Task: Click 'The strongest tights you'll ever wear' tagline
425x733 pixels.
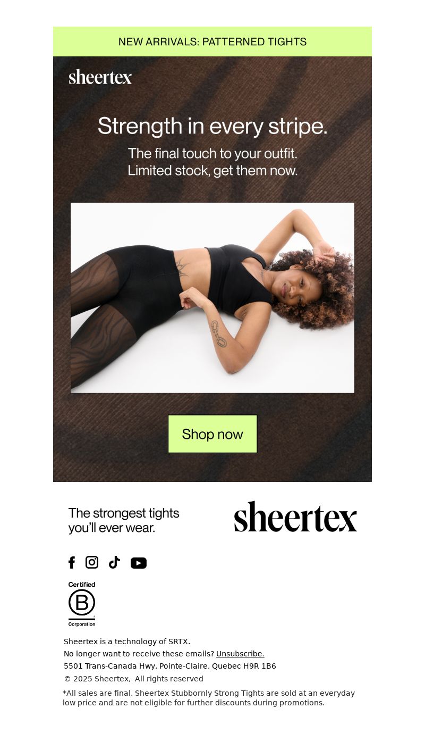Action: tap(124, 520)
